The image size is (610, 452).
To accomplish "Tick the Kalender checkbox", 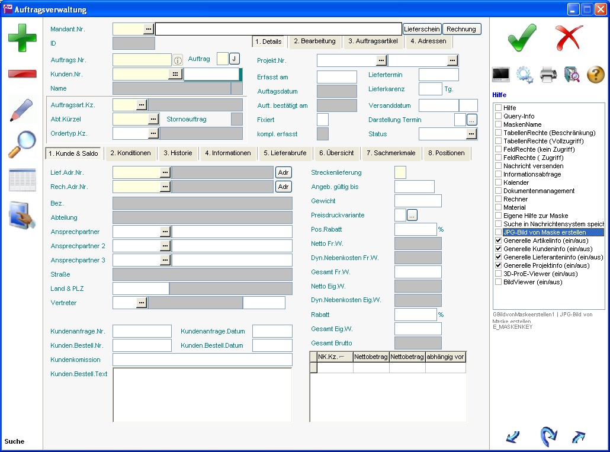I will (498, 183).
